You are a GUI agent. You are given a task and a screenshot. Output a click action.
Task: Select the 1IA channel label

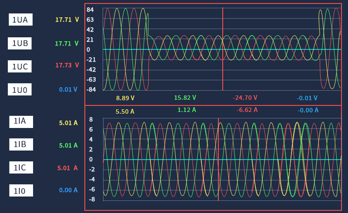coord(21,122)
